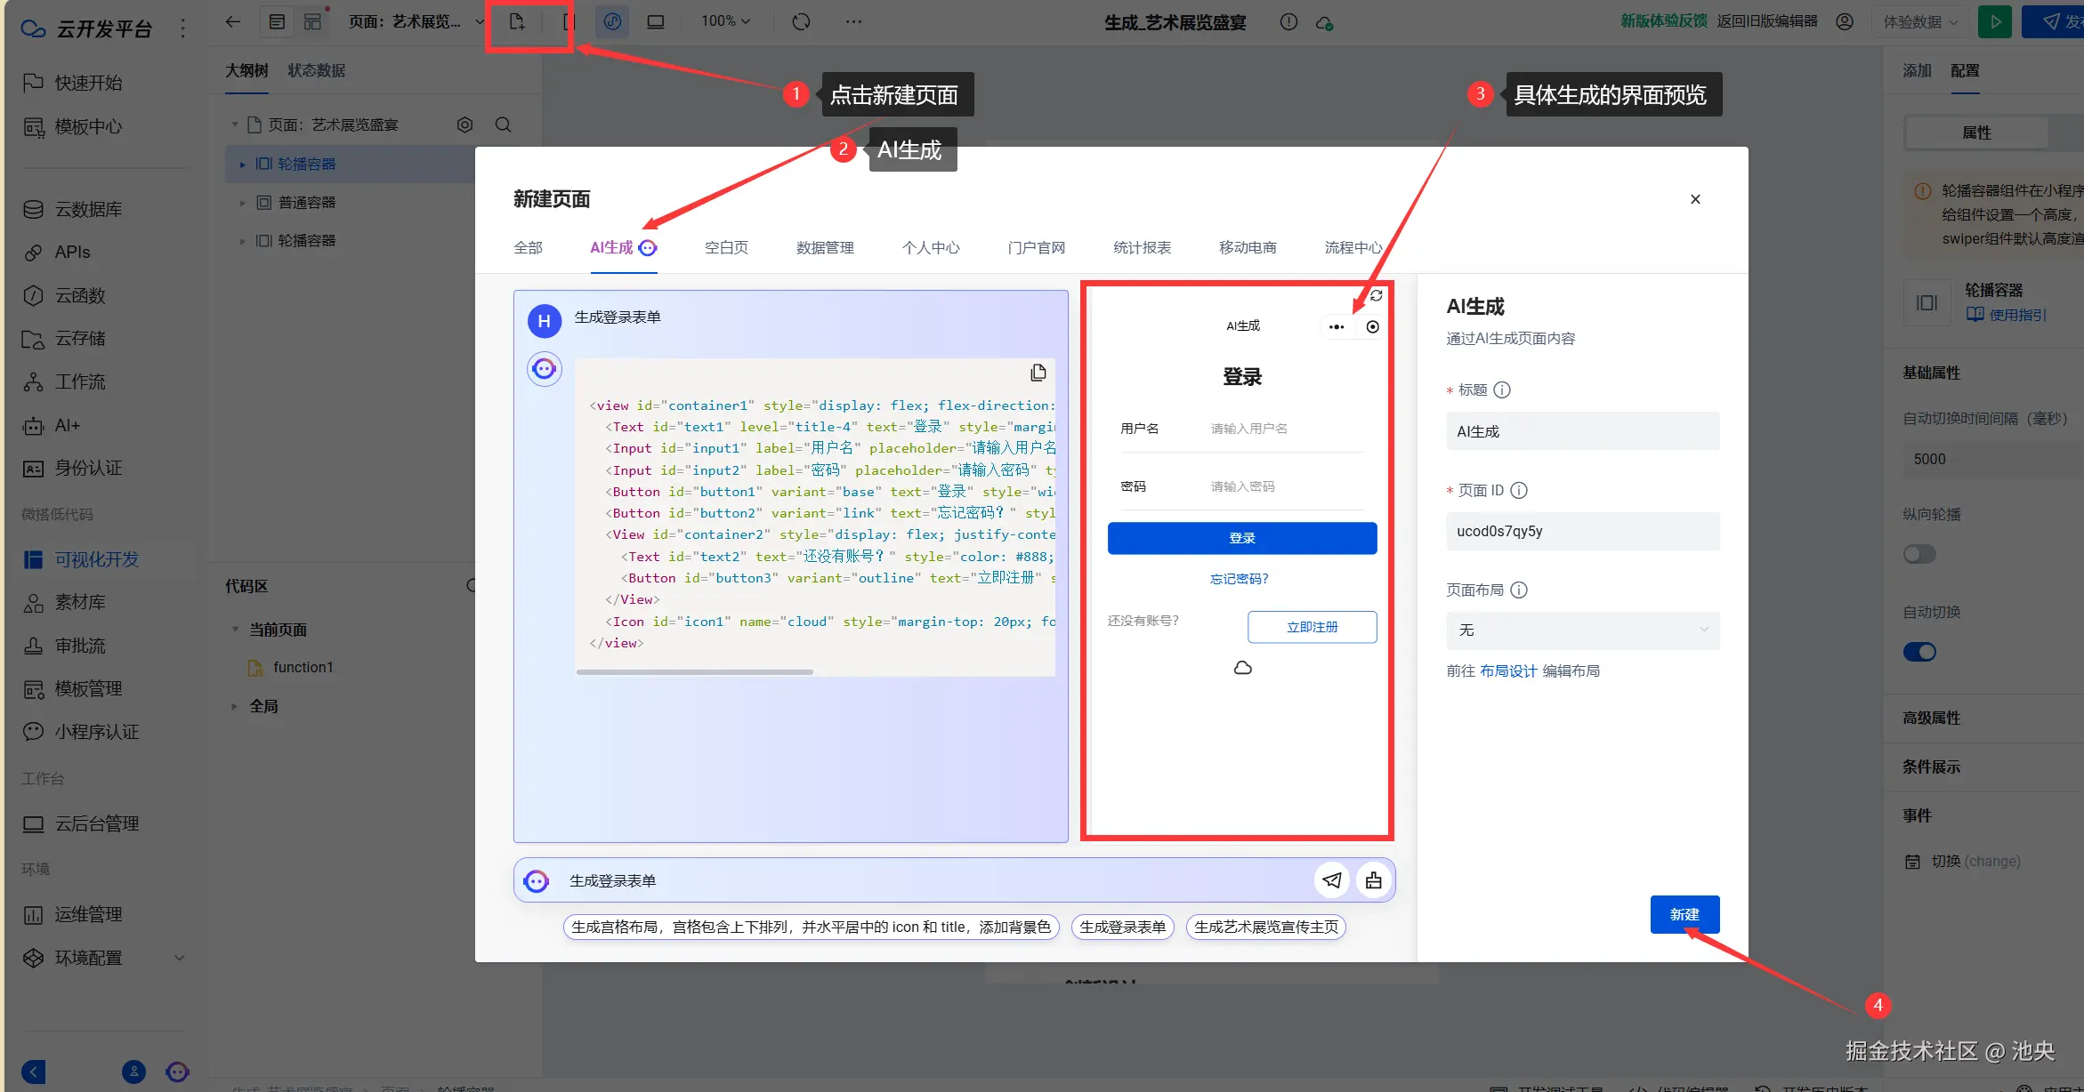2084x1092 pixels.
Task: Click the preview play button in header
Action: click(x=1994, y=21)
